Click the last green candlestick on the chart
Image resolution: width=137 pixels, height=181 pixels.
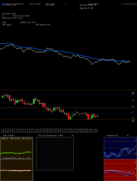click(x=98, y=116)
